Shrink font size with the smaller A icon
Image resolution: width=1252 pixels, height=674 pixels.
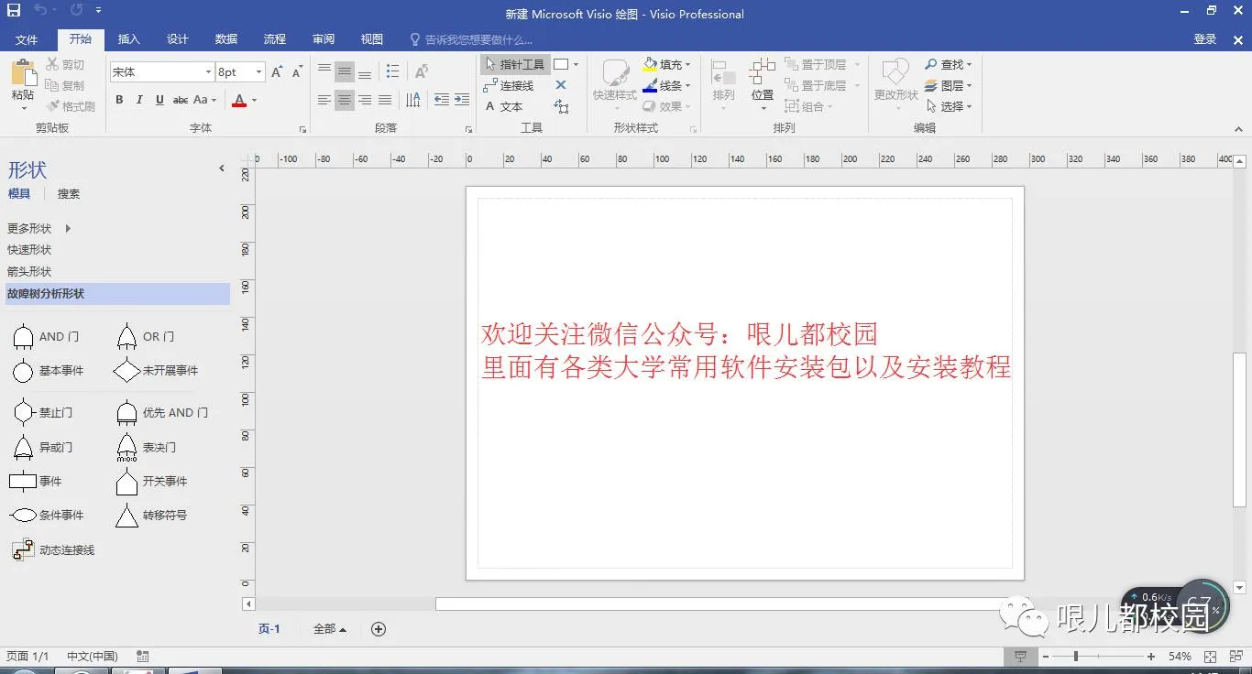click(297, 72)
